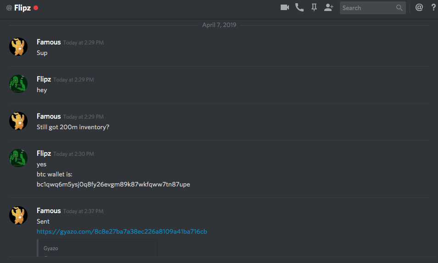Viewport: 438px width, 263px height.
Task: Click Famous avatar beside inventory question
Action: [18, 121]
